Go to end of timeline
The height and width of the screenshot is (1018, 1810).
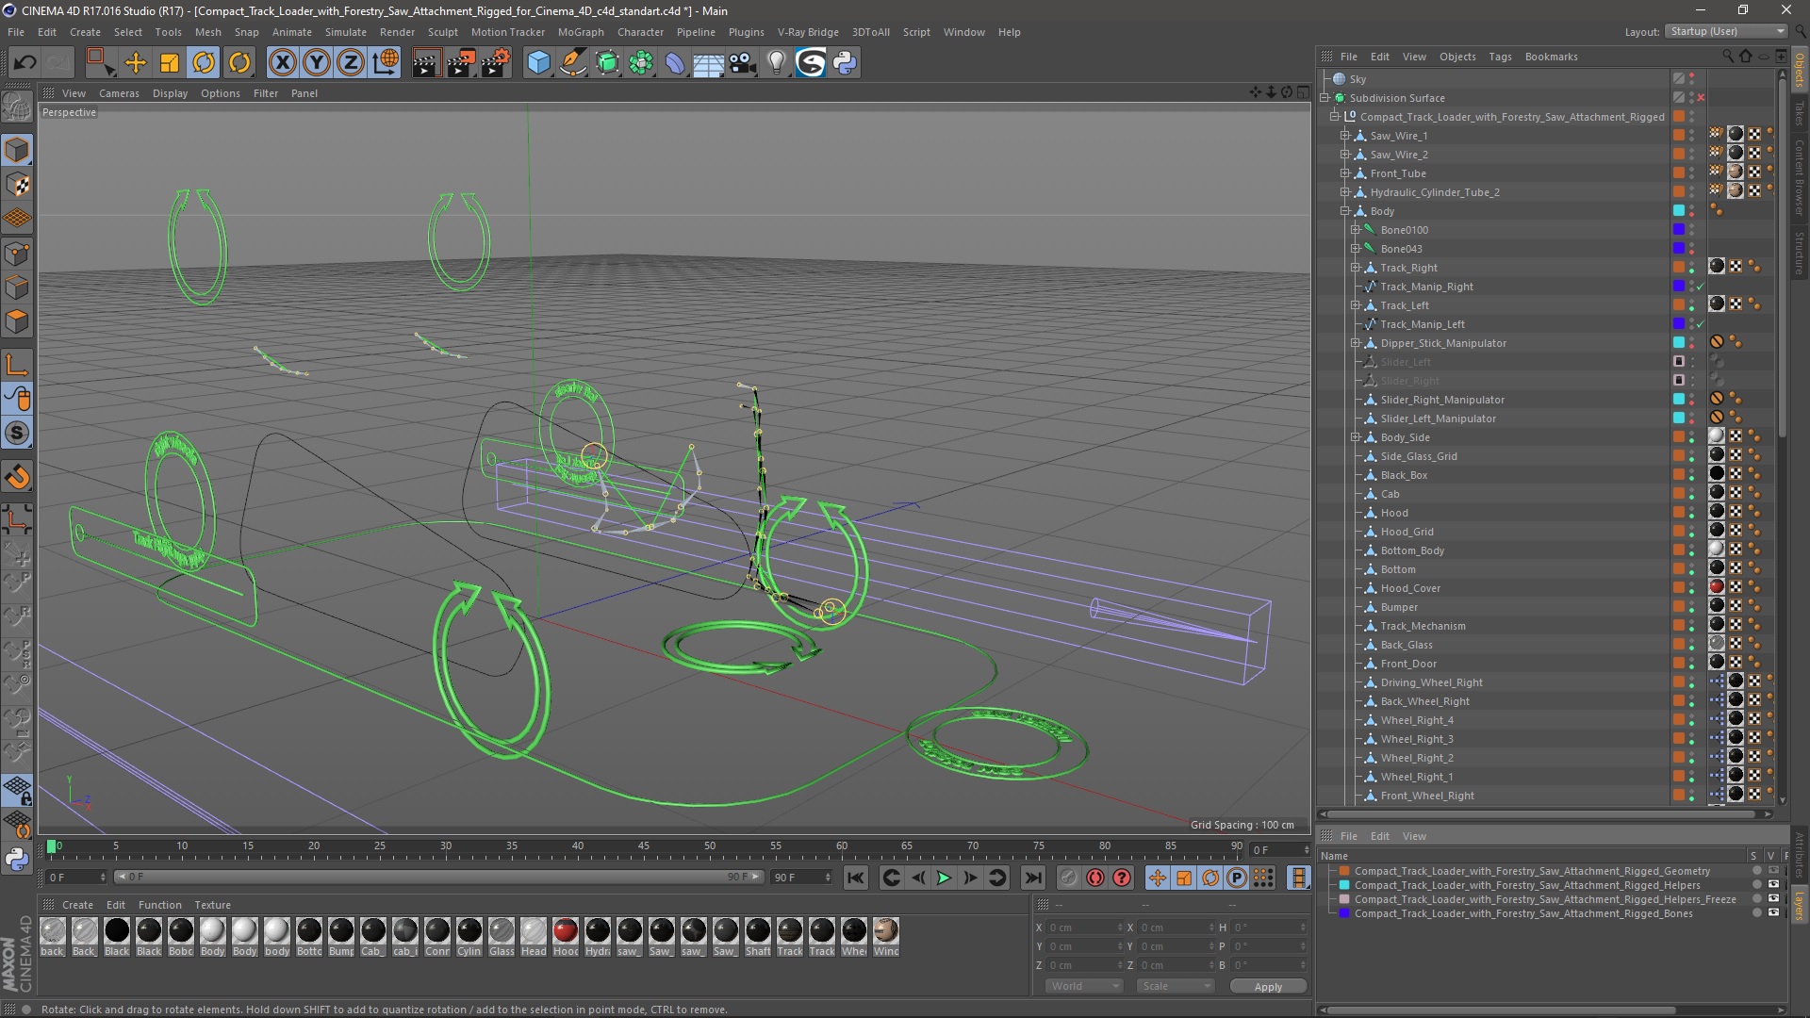(1033, 878)
